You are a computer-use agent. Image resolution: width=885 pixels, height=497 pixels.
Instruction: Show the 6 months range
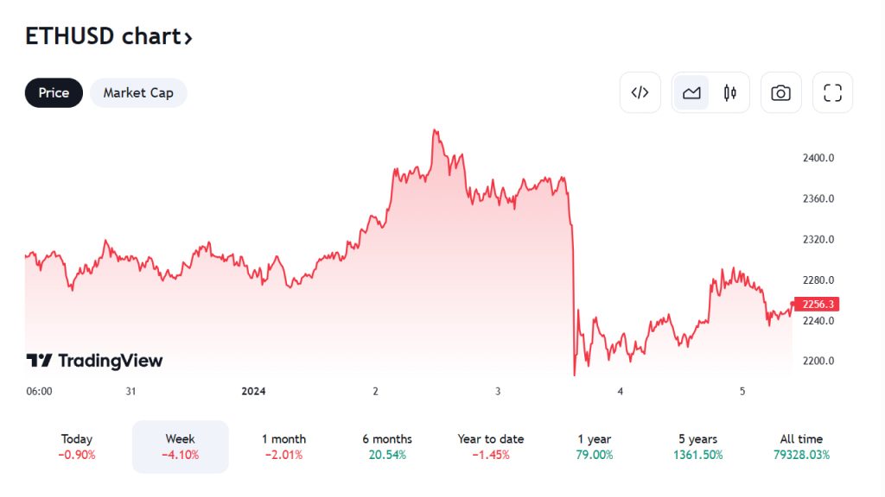[387, 447]
